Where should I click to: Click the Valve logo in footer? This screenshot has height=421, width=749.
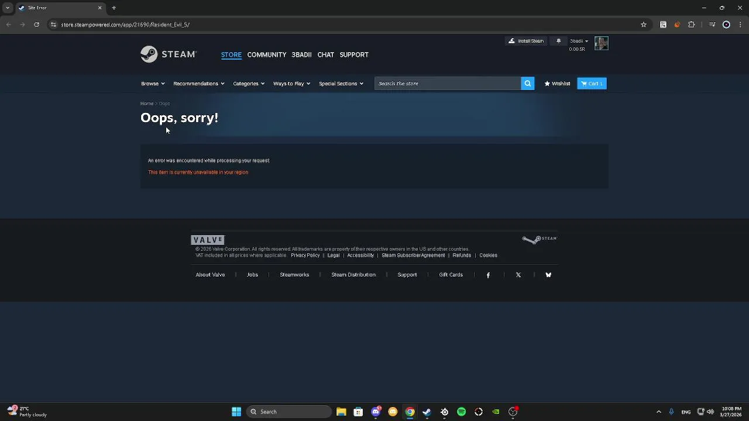[208, 240]
